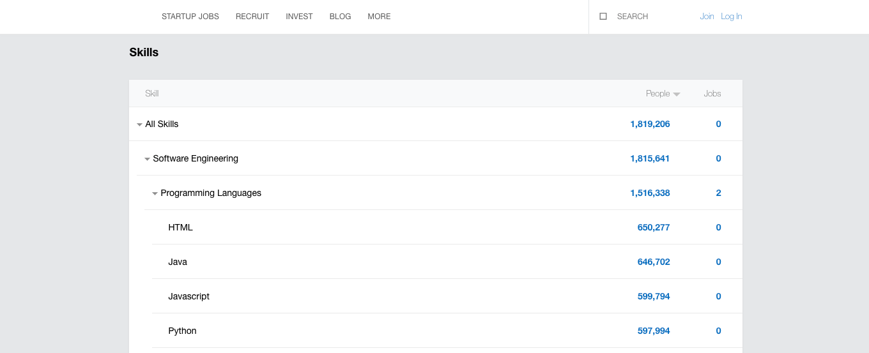
Task: Click the Log In link
Action: click(x=731, y=17)
